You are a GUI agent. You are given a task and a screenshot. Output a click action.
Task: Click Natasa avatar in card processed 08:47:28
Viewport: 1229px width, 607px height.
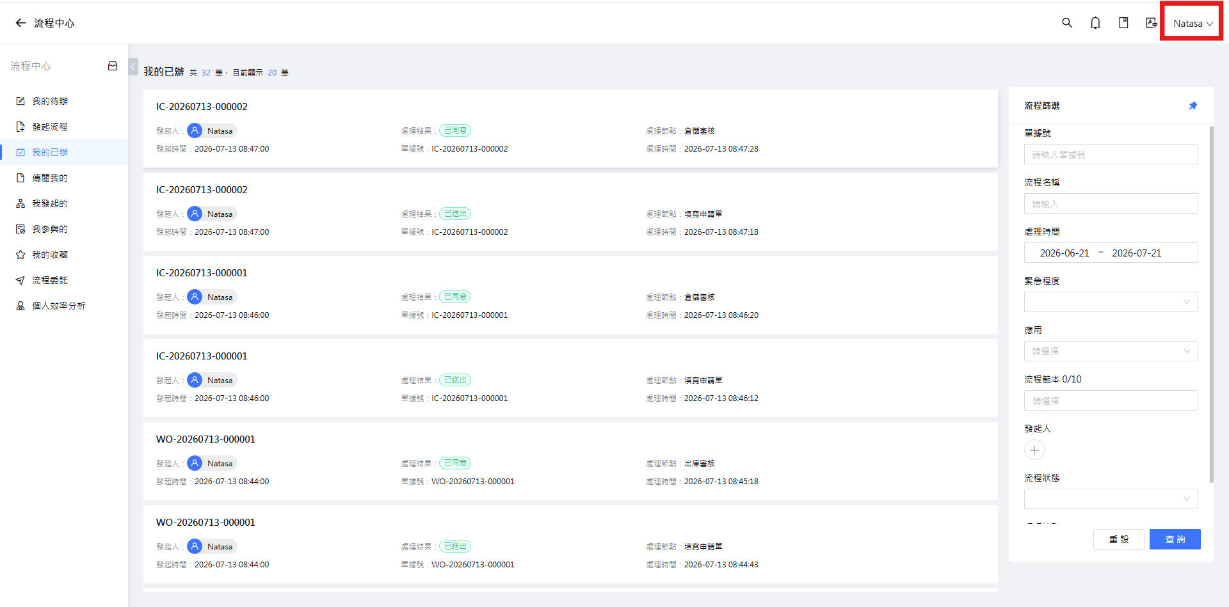tap(195, 130)
